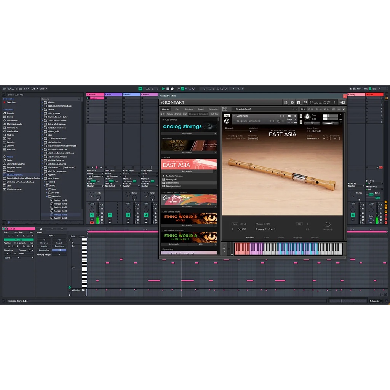Open Sounds category in Live browser

coord(8,113)
